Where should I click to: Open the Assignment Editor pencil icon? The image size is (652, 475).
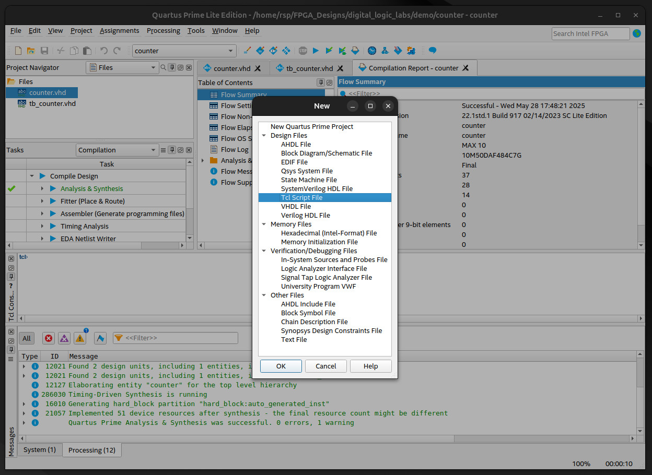247,51
